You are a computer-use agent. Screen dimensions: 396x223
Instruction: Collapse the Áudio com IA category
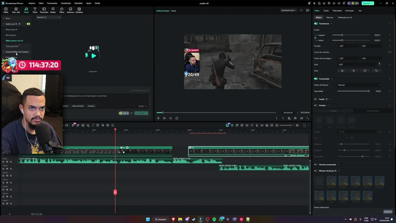[3, 24]
